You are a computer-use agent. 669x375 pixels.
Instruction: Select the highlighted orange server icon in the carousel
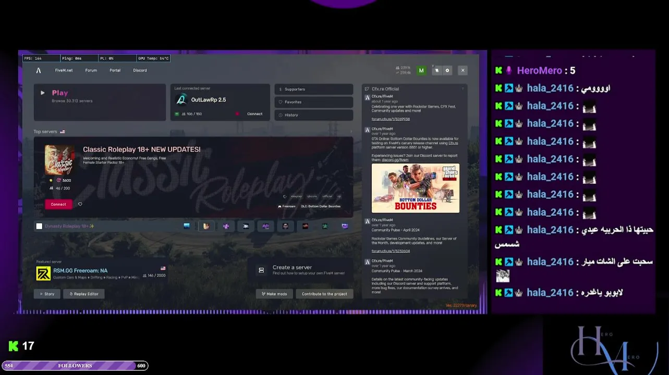206,226
